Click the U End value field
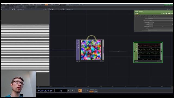This screenshot has width=174, height=98. tap(150, 24)
